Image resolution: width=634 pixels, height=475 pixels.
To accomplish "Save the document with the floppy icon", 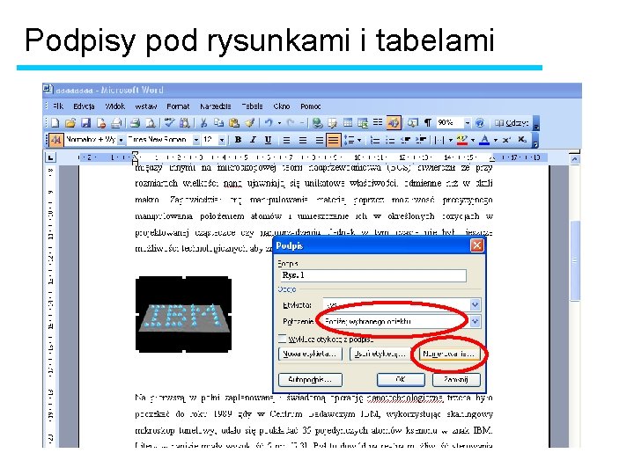I will pyautogui.click(x=85, y=123).
